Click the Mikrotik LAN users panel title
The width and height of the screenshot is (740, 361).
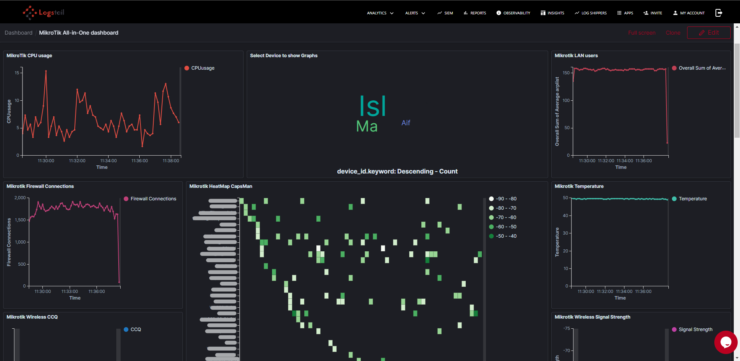coord(576,56)
